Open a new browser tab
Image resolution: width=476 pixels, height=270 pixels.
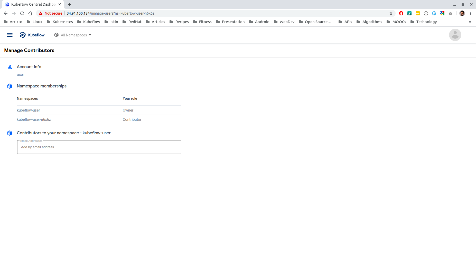click(x=69, y=4)
